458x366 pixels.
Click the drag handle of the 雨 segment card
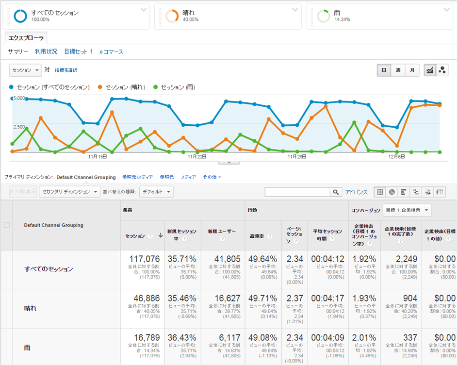coord(311,17)
